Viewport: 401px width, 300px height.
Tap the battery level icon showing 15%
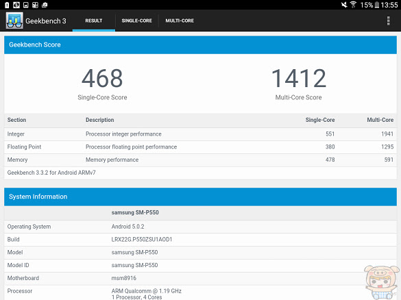point(377,5)
